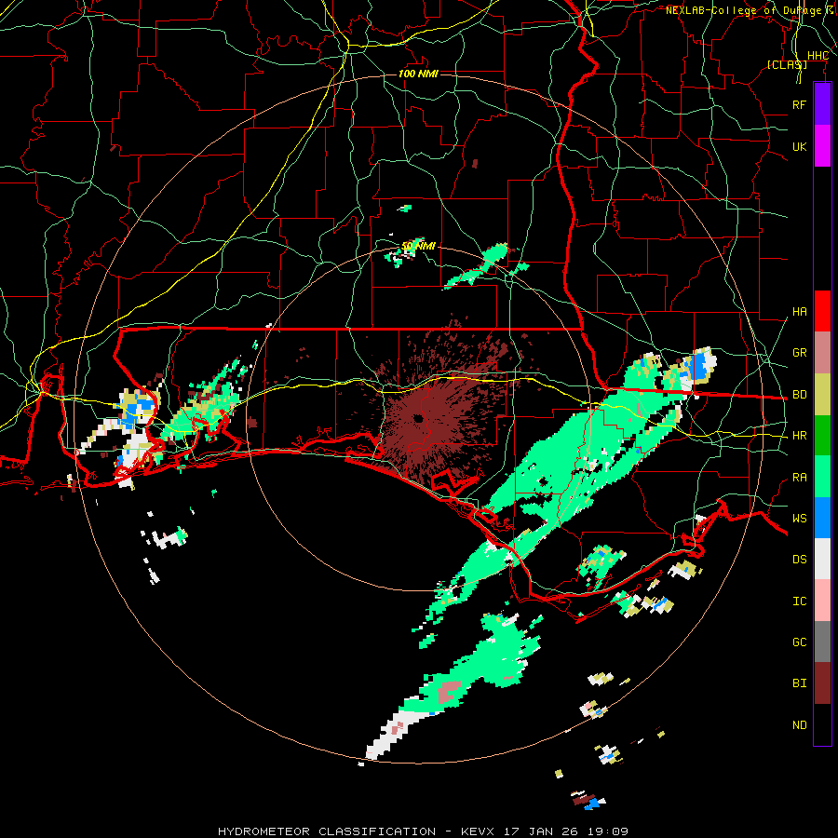Click the RA legend label
This screenshot has height=838, width=838.
[800, 478]
